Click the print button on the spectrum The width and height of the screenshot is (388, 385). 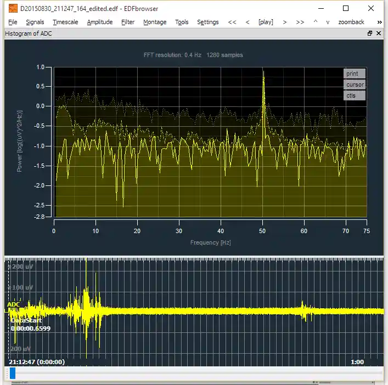[355, 73]
